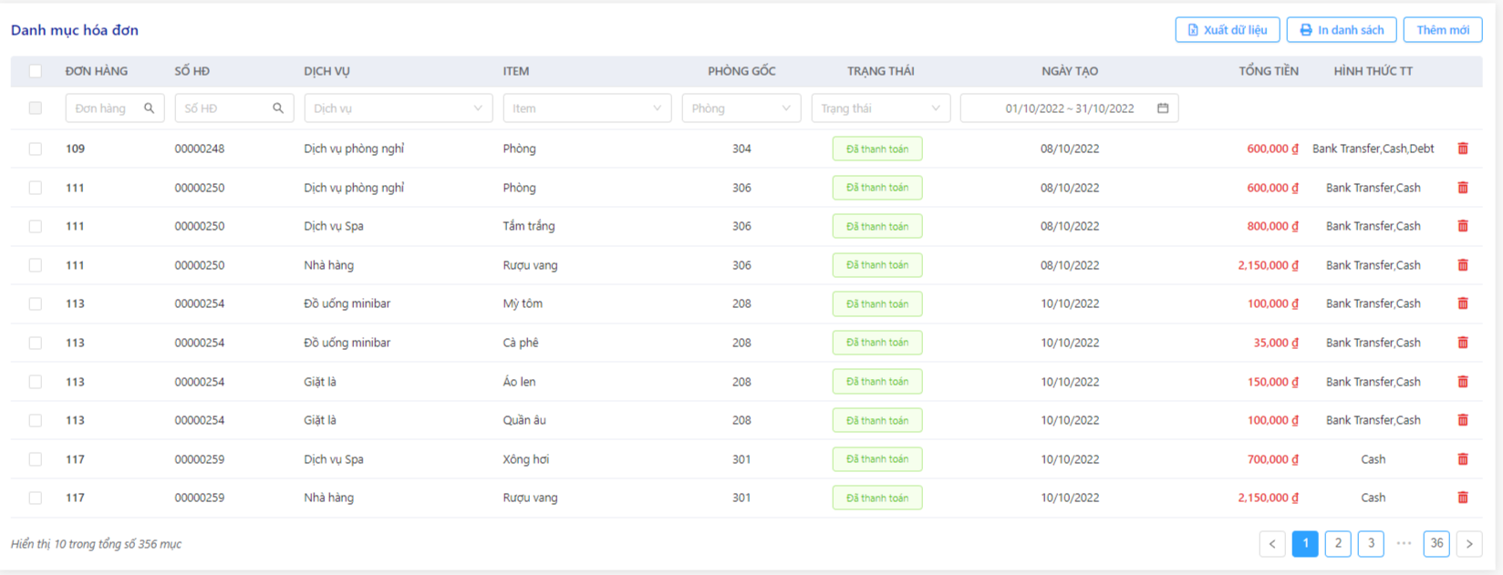Viewport: 1503px width, 575px height.
Task: Click trash icon on Tắm trắng row
Action: click(x=1463, y=226)
